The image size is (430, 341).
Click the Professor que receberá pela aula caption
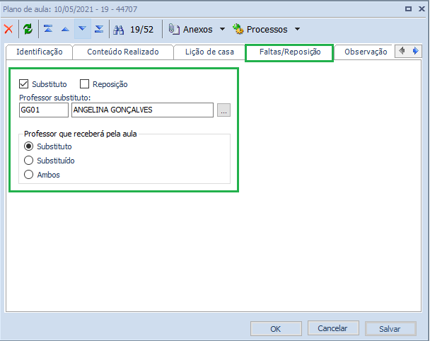(x=81, y=134)
